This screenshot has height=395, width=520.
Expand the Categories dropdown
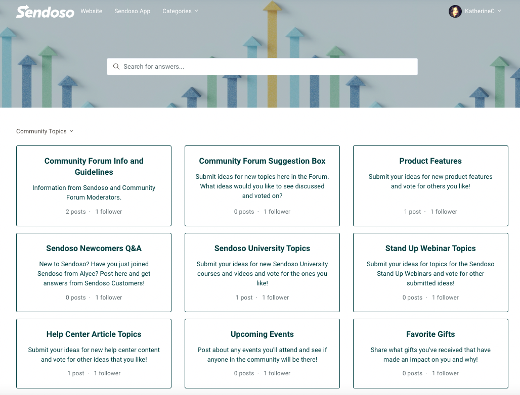coord(180,11)
